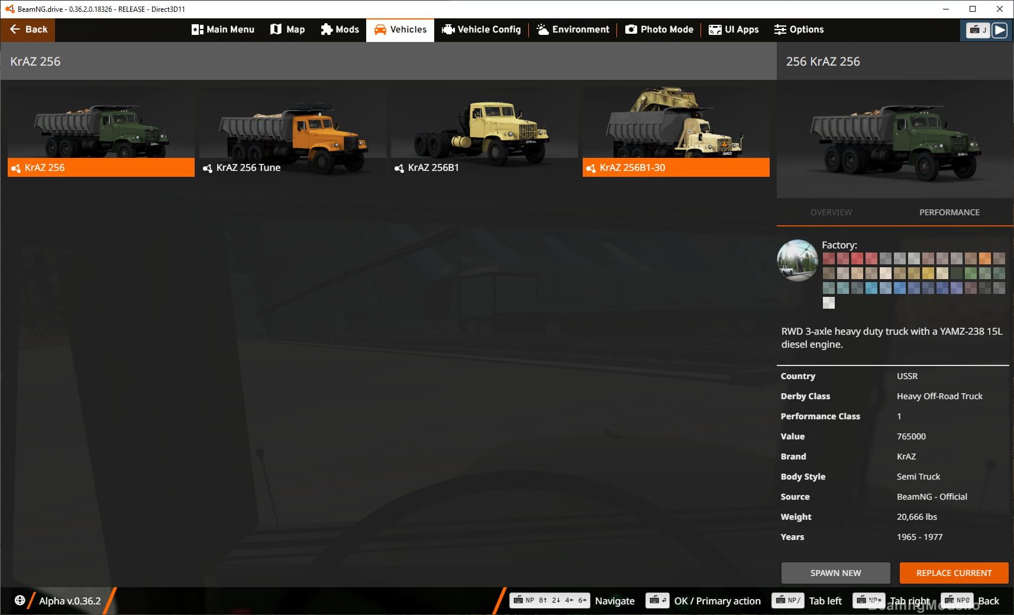Pick the bright yellow factory paint swatch
The image size is (1014, 615).
[x=928, y=273]
